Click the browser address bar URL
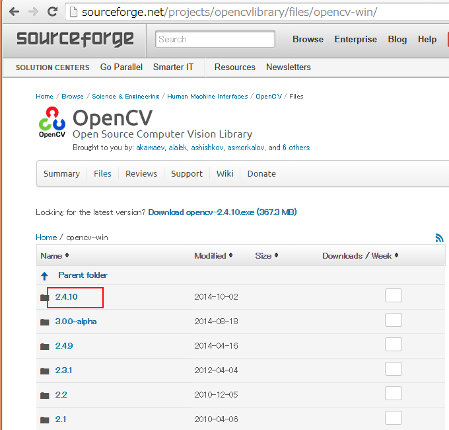Image resolution: width=449 pixels, height=430 pixels. (x=229, y=12)
